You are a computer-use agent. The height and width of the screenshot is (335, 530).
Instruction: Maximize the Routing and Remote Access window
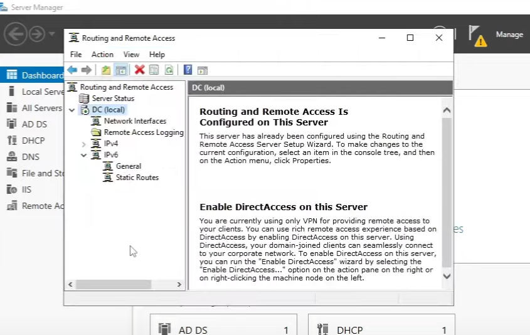click(x=410, y=38)
